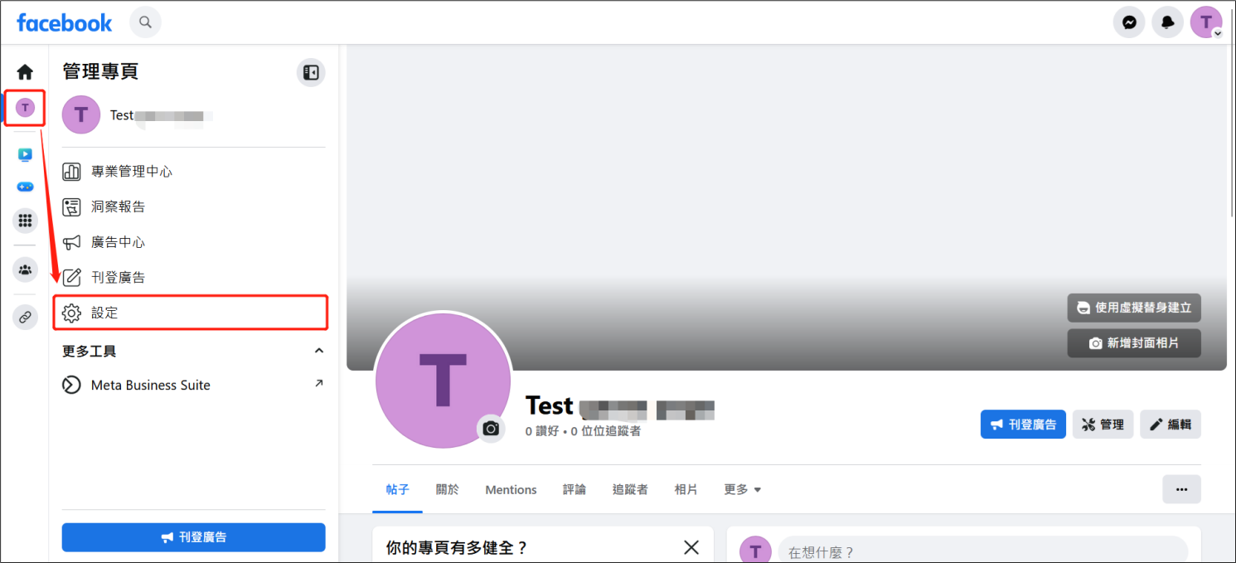1236x563 pixels.
Task: Open 專業管理中心 from the page menu
Action: point(133,171)
